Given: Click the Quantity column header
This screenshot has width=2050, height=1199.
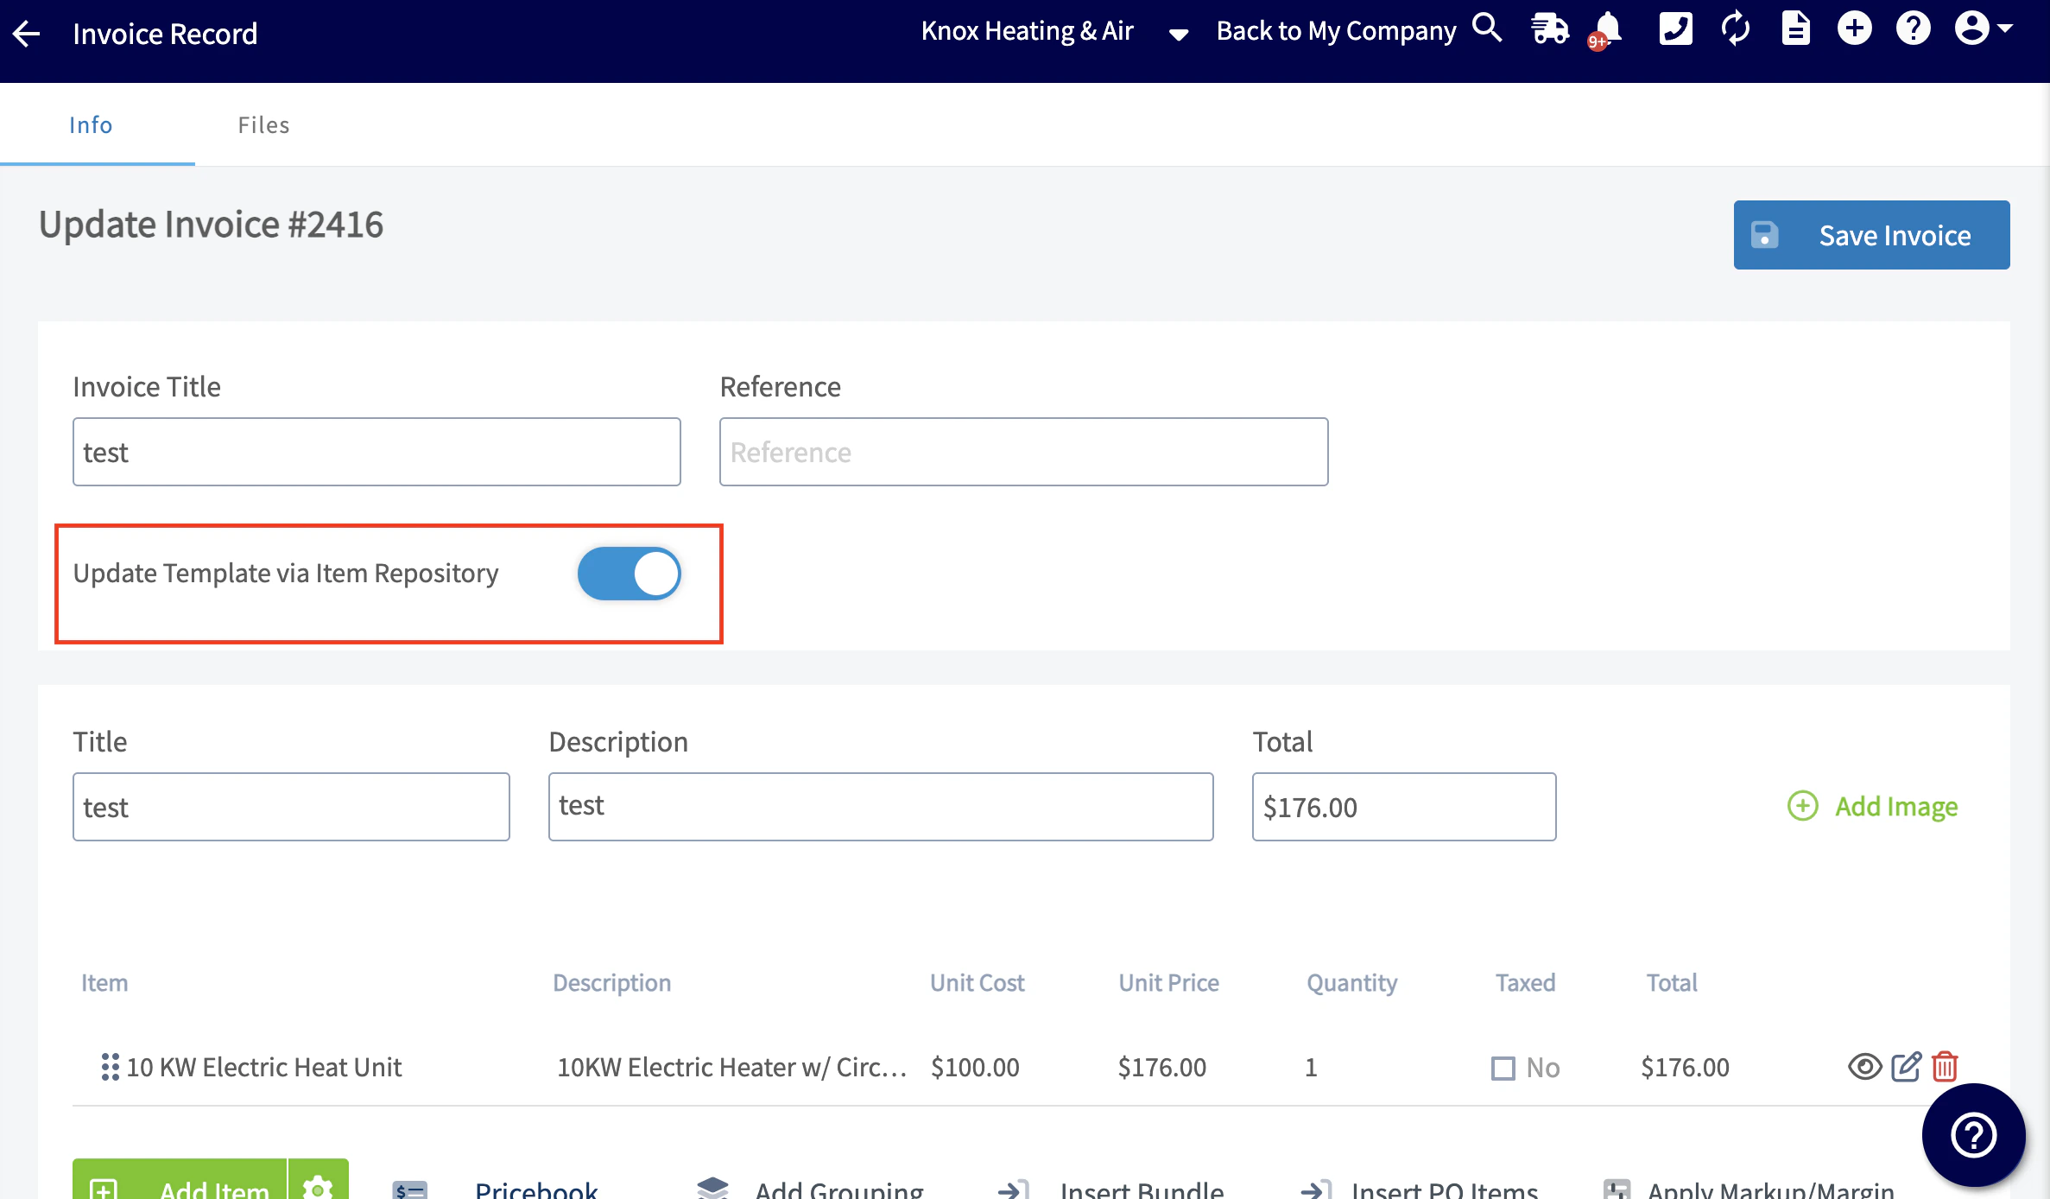Looking at the screenshot, I should [x=1351, y=983].
